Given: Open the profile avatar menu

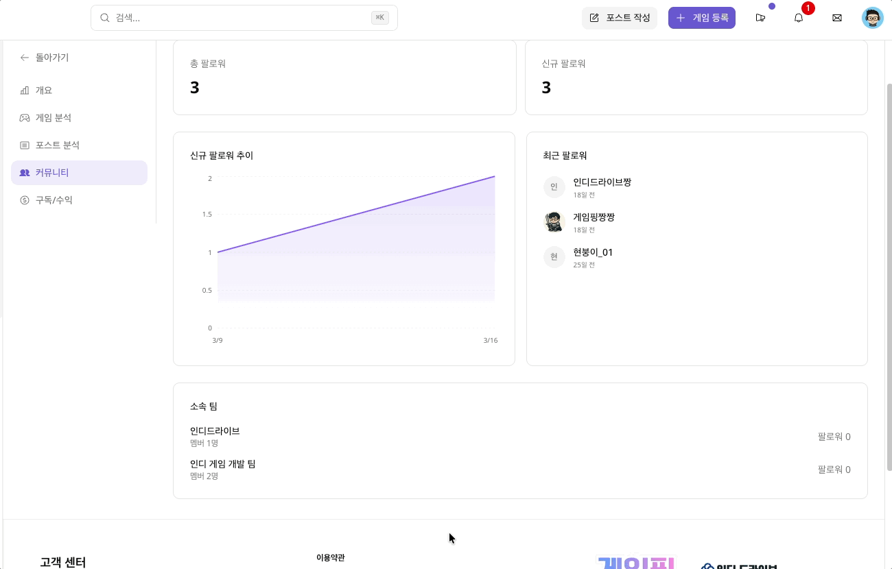Looking at the screenshot, I should pos(872,18).
